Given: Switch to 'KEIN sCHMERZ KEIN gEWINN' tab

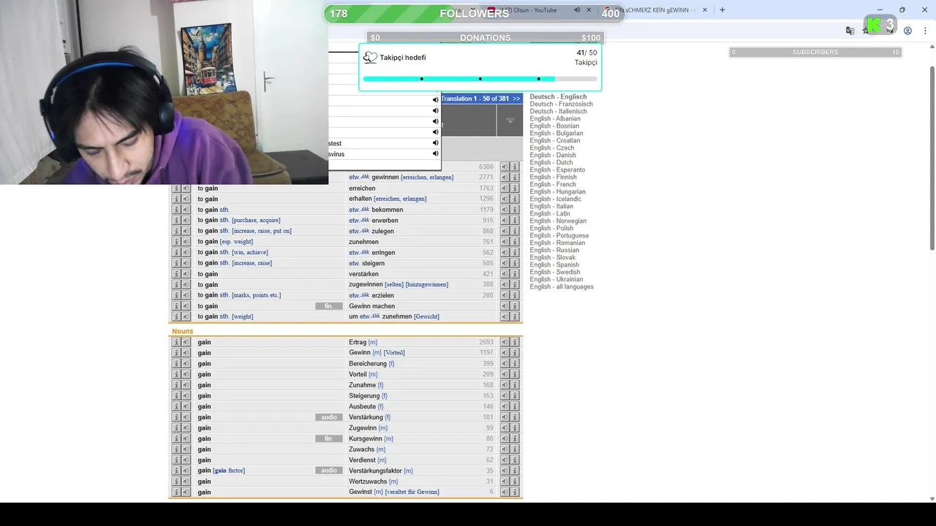Looking at the screenshot, I should (657, 10).
